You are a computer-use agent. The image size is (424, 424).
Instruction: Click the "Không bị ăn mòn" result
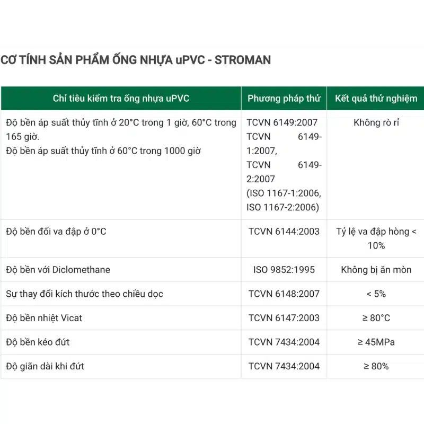tap(376, 270)
